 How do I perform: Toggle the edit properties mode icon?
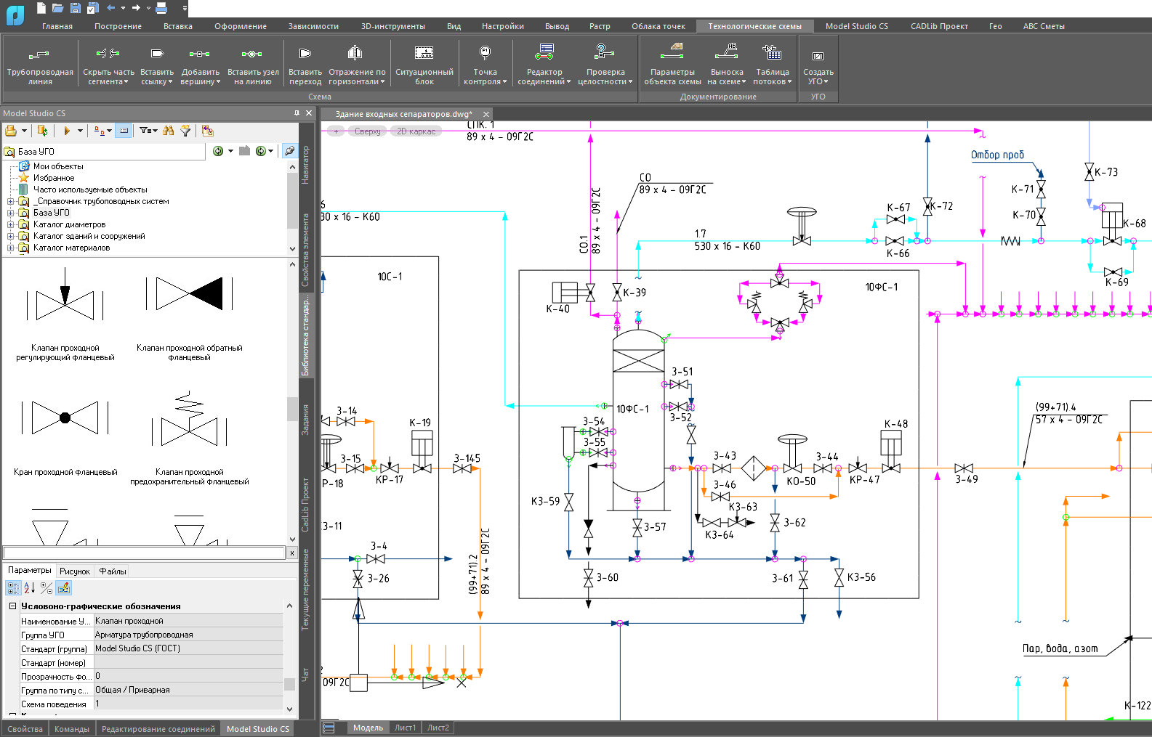point(64,588)
